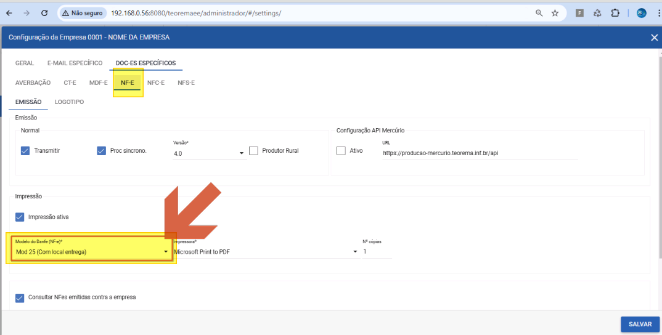662x335 pixels.
Task: Open the AVERBAÇÃO sub-tab
Action: pyautogui.click(x=33, y=83)
